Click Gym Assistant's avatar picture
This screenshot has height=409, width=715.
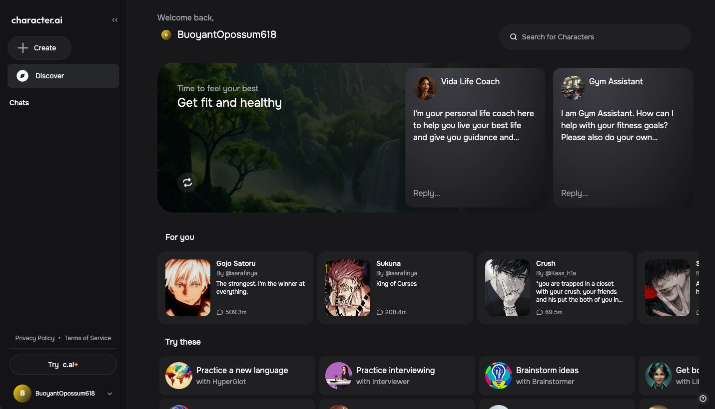(x=573, y=87)
